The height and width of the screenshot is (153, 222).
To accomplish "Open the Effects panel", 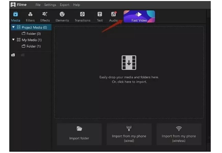I will point(45,17).
